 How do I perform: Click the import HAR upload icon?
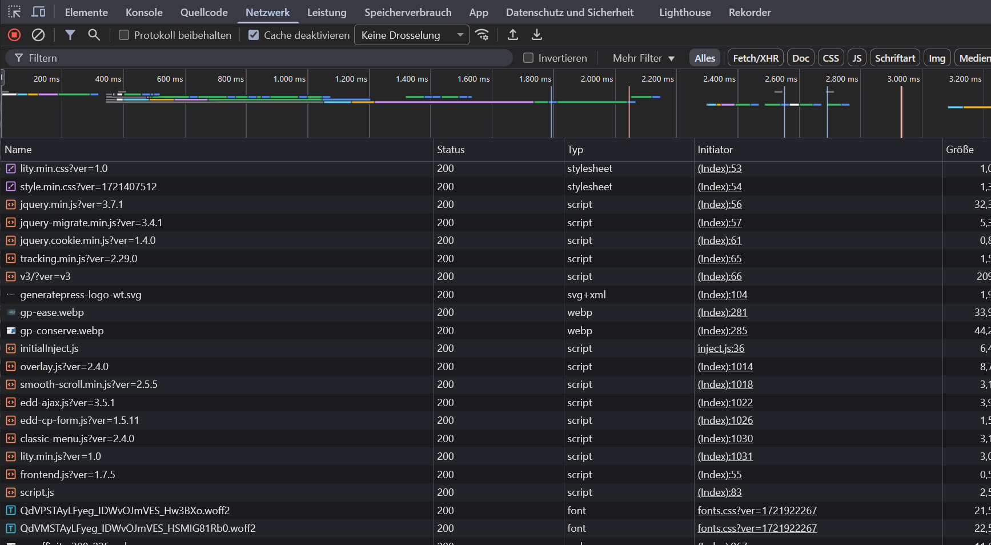coord(513,35)
